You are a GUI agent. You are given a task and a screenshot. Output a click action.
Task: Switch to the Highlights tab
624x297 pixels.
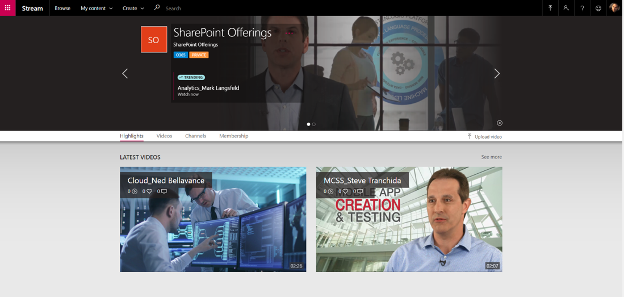131,136
